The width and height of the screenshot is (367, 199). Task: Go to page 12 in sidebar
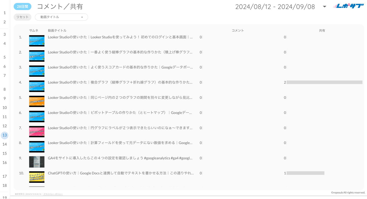coord(5,126)
